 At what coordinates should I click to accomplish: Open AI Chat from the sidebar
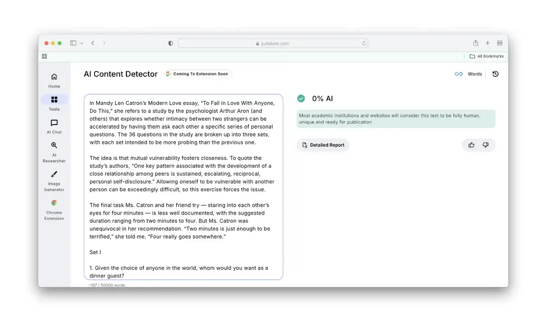coord(54,127)
